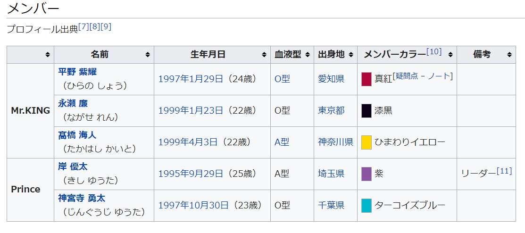
Task: Select the reading （じんぐうじ ゆうた）
Action: pos(104,212)
